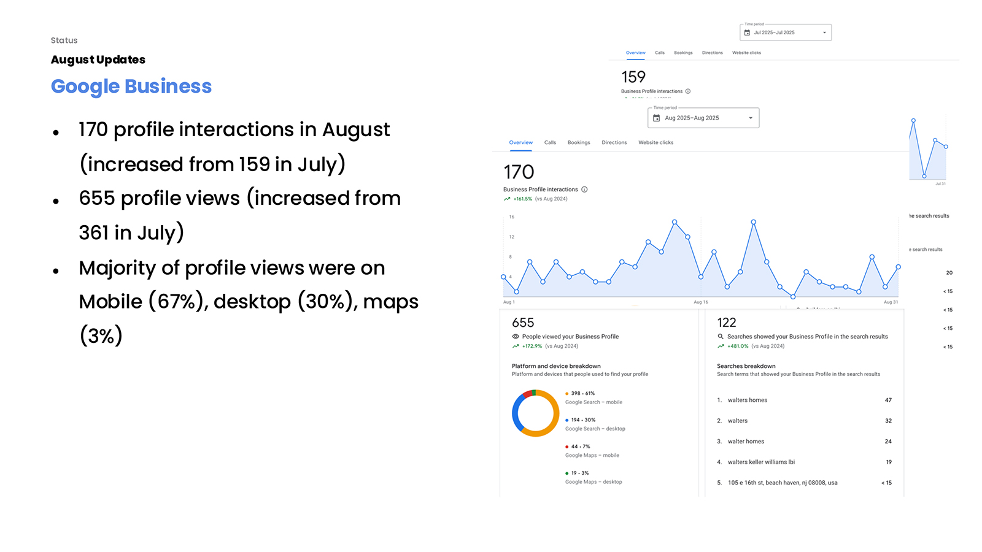Screen dimensions: 982x552
Task: Click the yellow legend dot for Google Search – mobile
Action: click(x=566, y=393)
